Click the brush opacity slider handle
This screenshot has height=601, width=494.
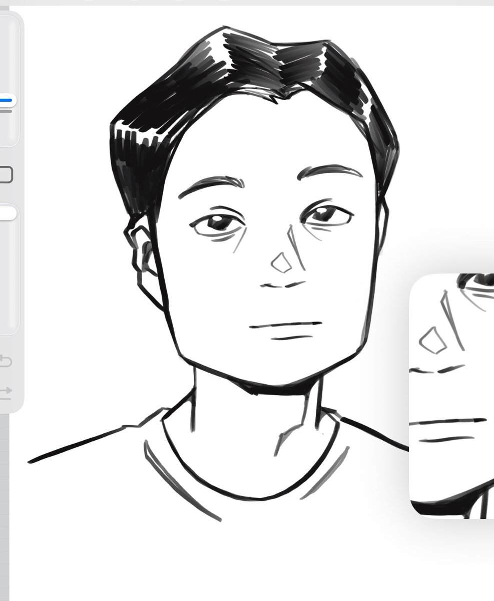(x=8, y=213)
